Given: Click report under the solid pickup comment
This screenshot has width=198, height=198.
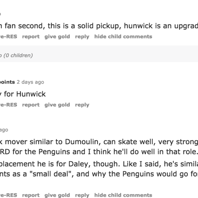Looking at the screenshot, I should pos(31,37).
